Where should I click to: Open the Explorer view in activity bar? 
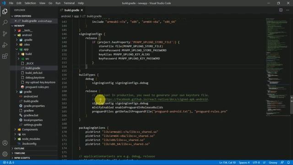coord(5,11)
